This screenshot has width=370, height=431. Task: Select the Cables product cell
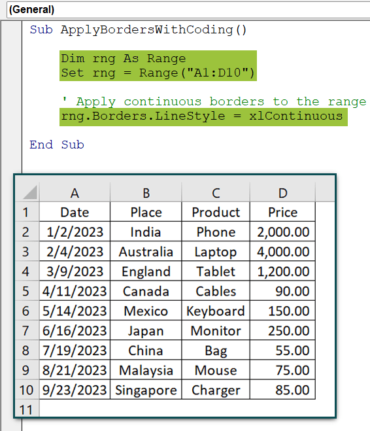click(216, 291)
